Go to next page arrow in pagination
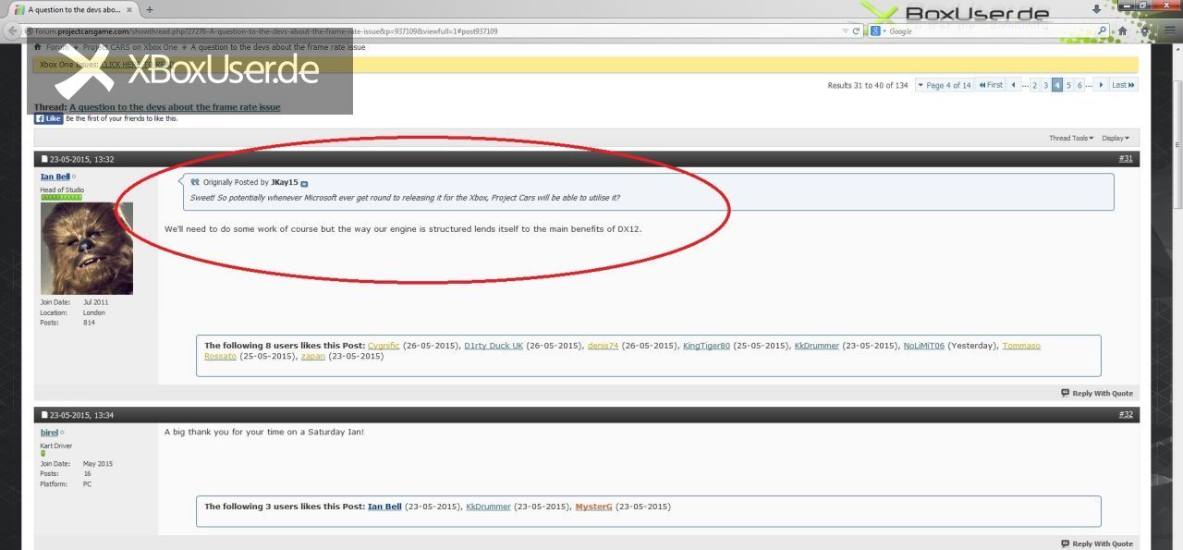Viewport: 1183px width, 550px height. (1100, 84)
